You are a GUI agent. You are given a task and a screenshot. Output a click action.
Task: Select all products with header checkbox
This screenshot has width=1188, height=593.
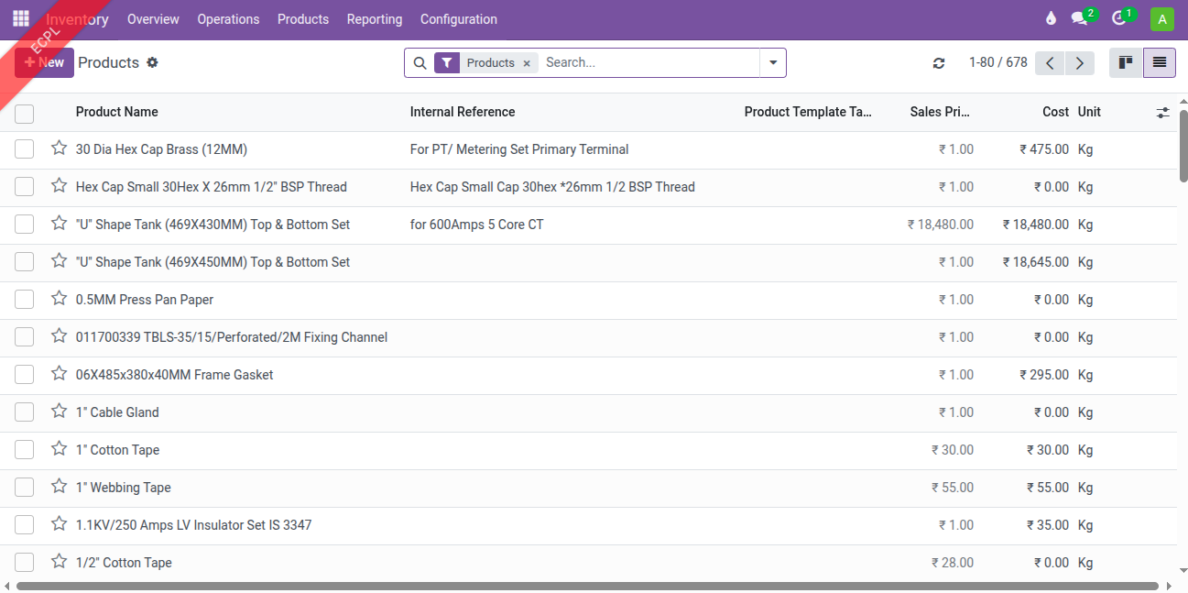tap(25, 114)
